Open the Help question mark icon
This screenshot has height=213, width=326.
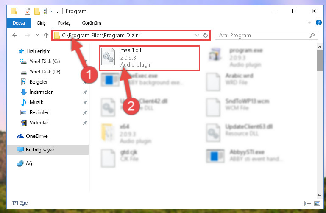point(318,22)
